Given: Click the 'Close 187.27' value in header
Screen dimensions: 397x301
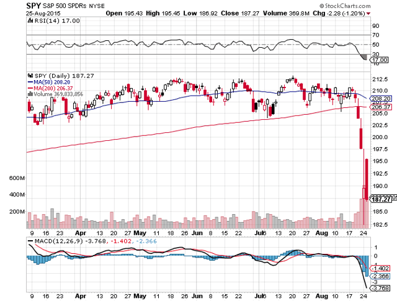Looking at the screenshot, I should (240, 13).
